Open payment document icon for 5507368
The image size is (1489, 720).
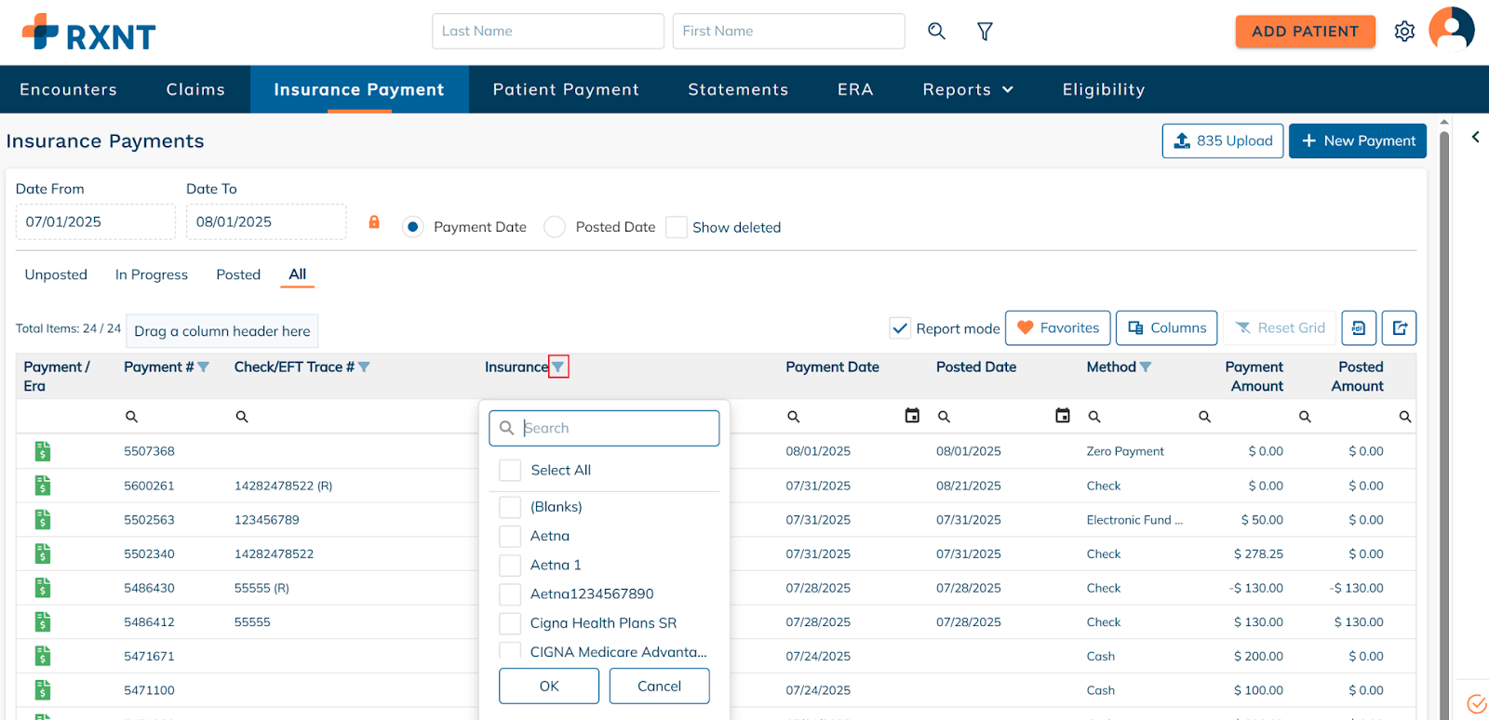pyautogui.click(x=43, y=451)
